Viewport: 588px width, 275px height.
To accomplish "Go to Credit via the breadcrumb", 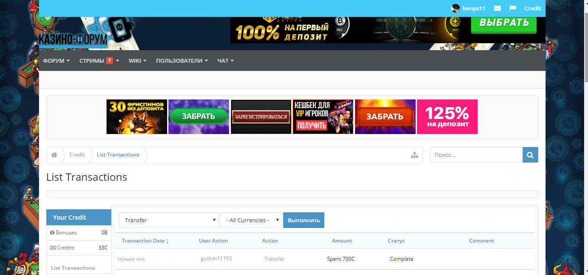I will [77, 154].
